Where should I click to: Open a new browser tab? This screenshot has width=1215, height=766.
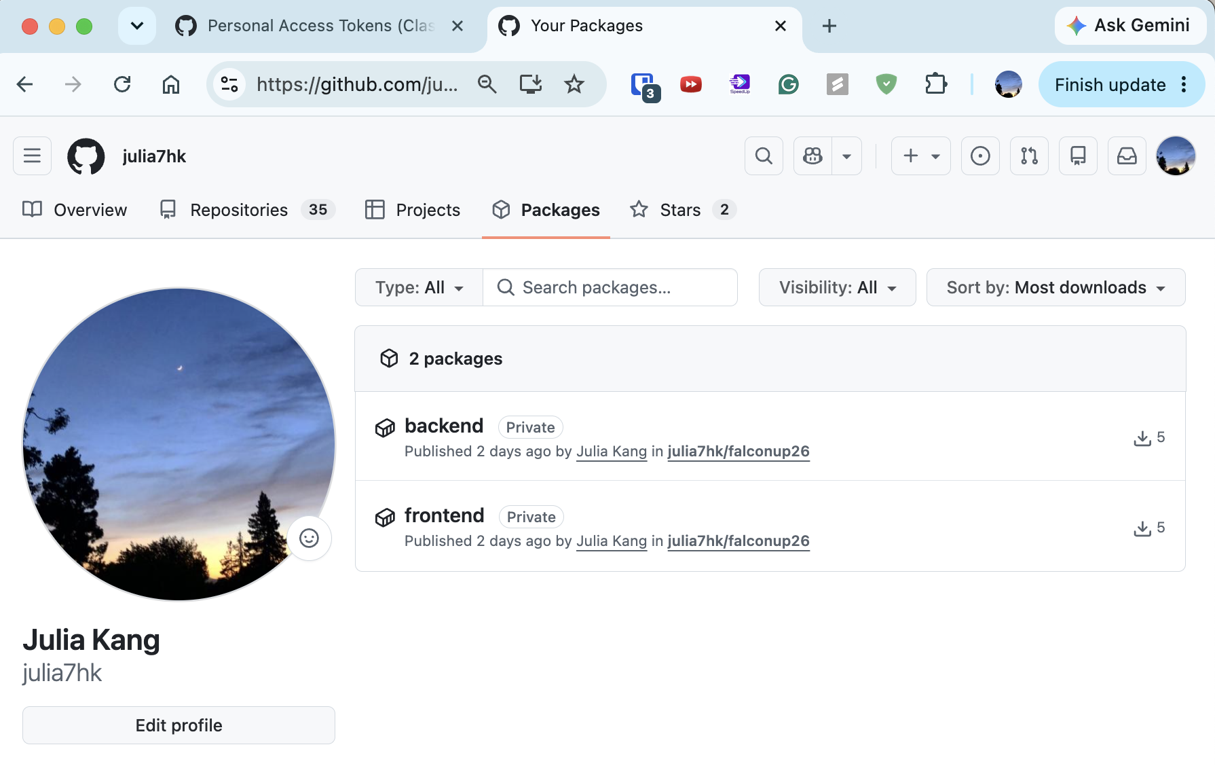coord(829,26)
